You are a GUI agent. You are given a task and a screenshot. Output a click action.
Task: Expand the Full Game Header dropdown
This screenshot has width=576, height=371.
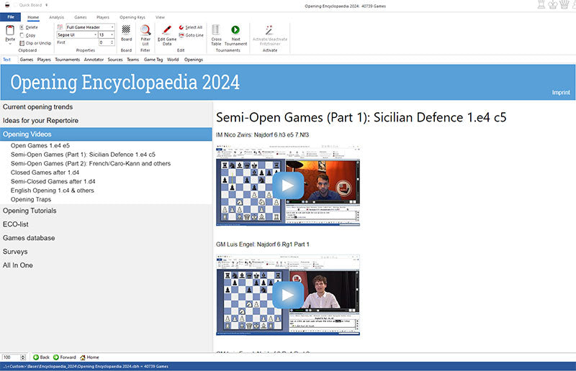tap(112, 27)
